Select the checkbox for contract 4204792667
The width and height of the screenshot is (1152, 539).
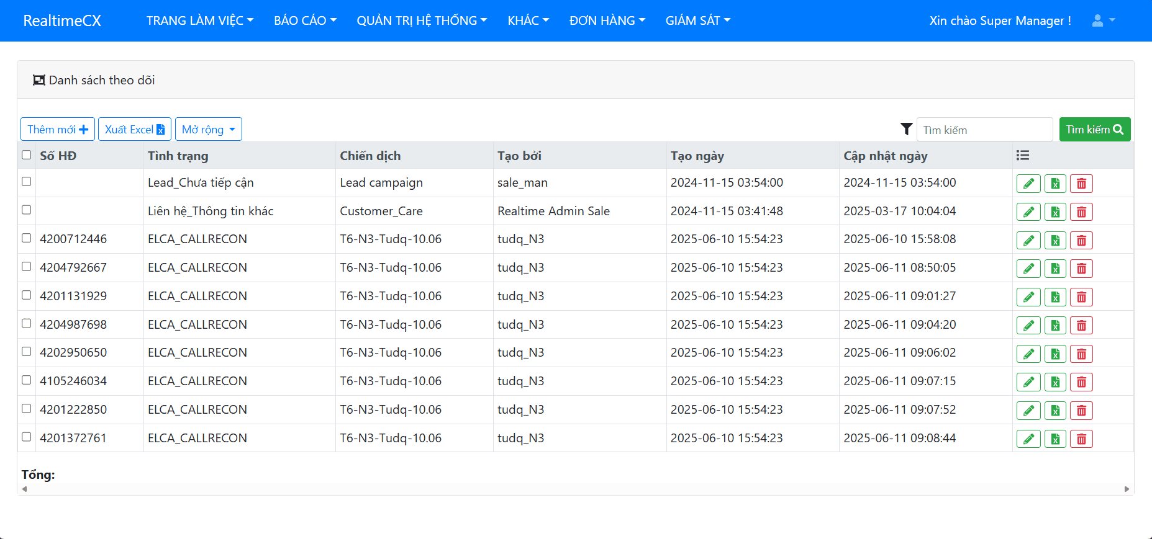pos(26,267)
